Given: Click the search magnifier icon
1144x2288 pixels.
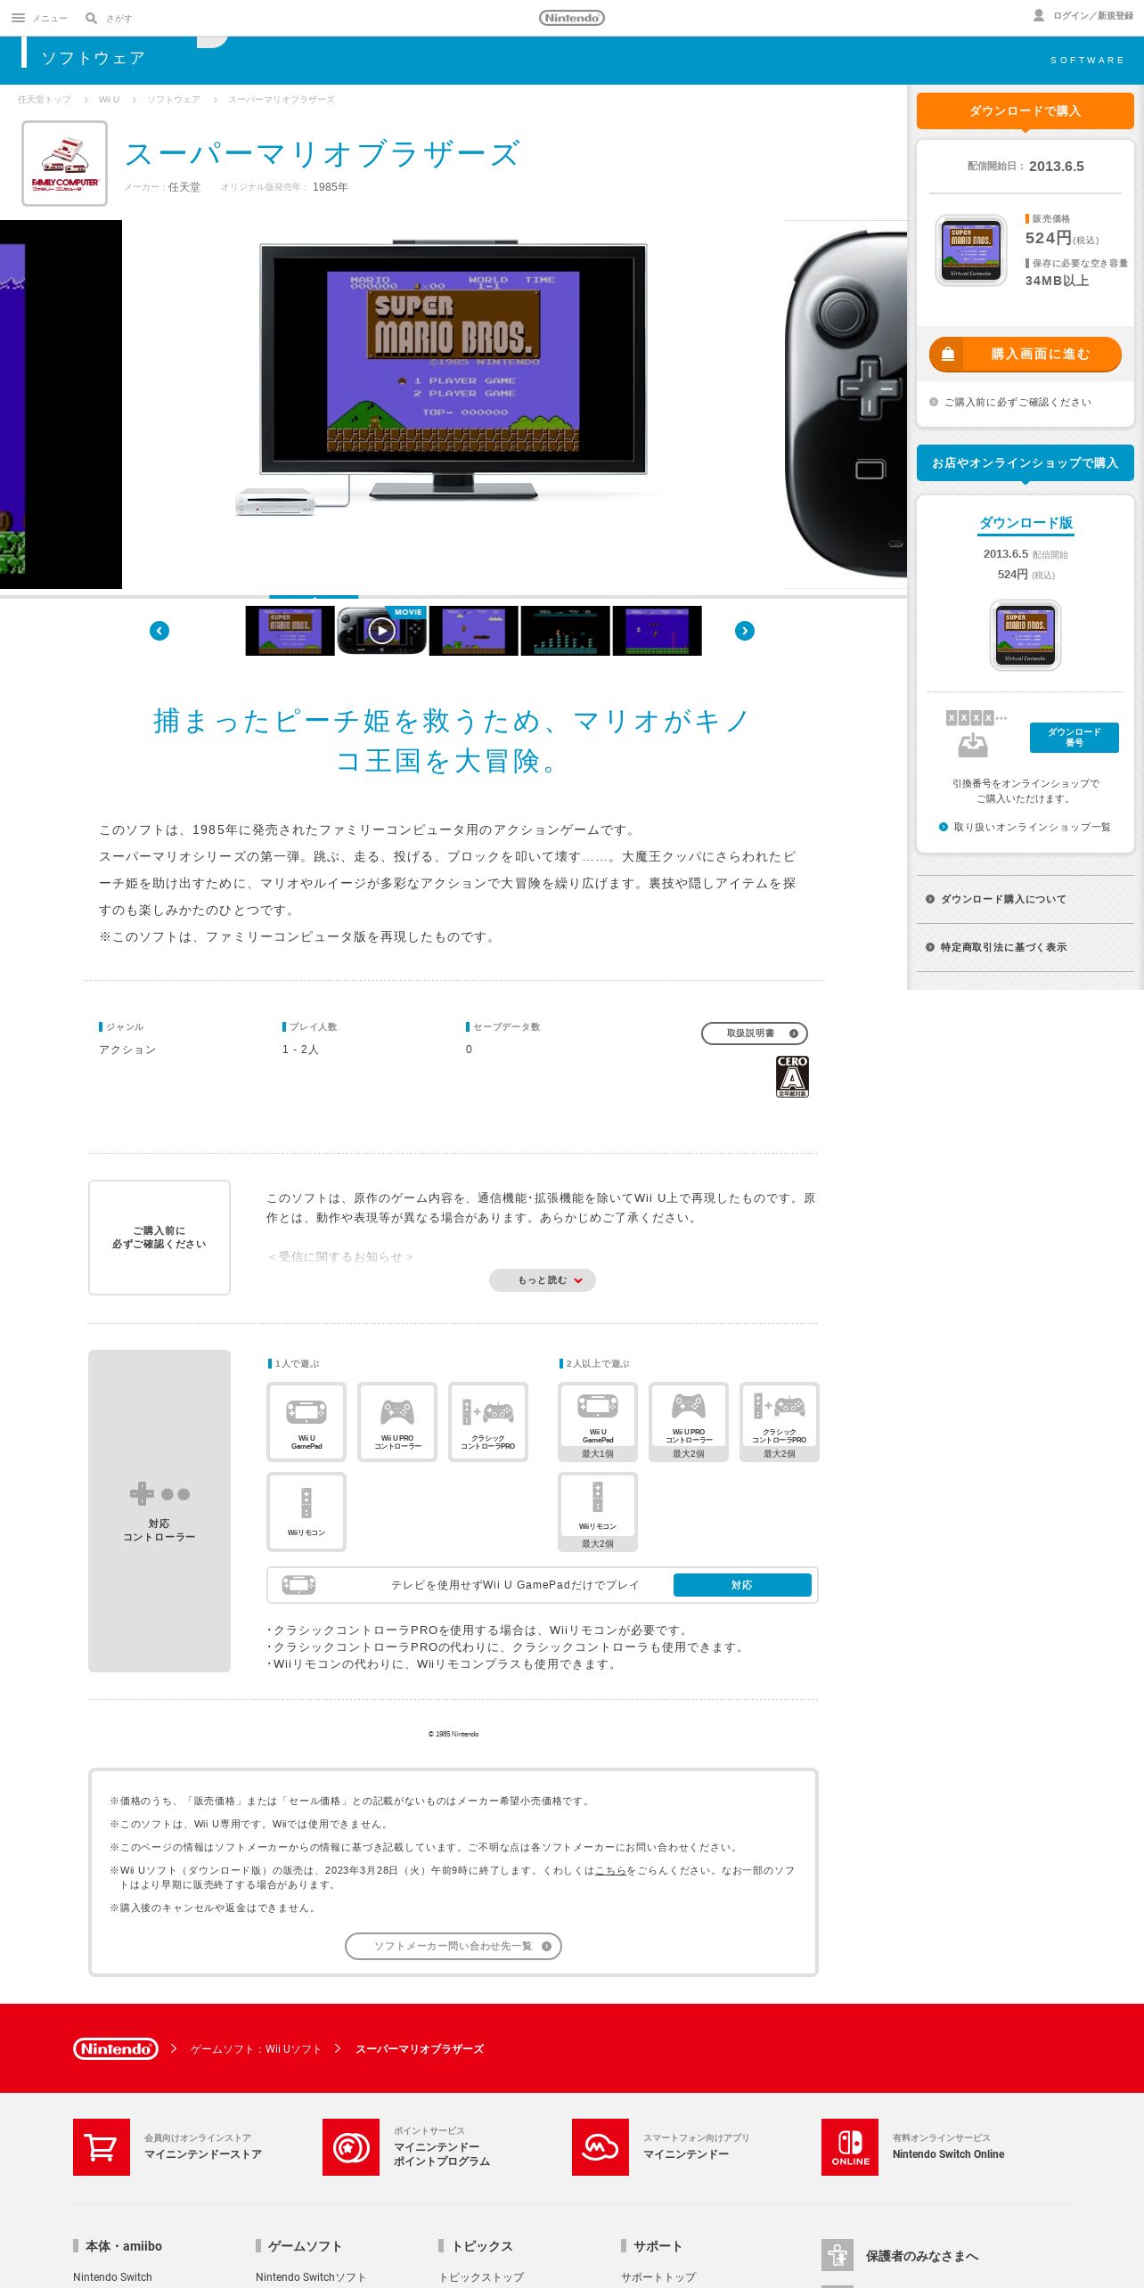Looking at the screenshot, I should [91, 18].
